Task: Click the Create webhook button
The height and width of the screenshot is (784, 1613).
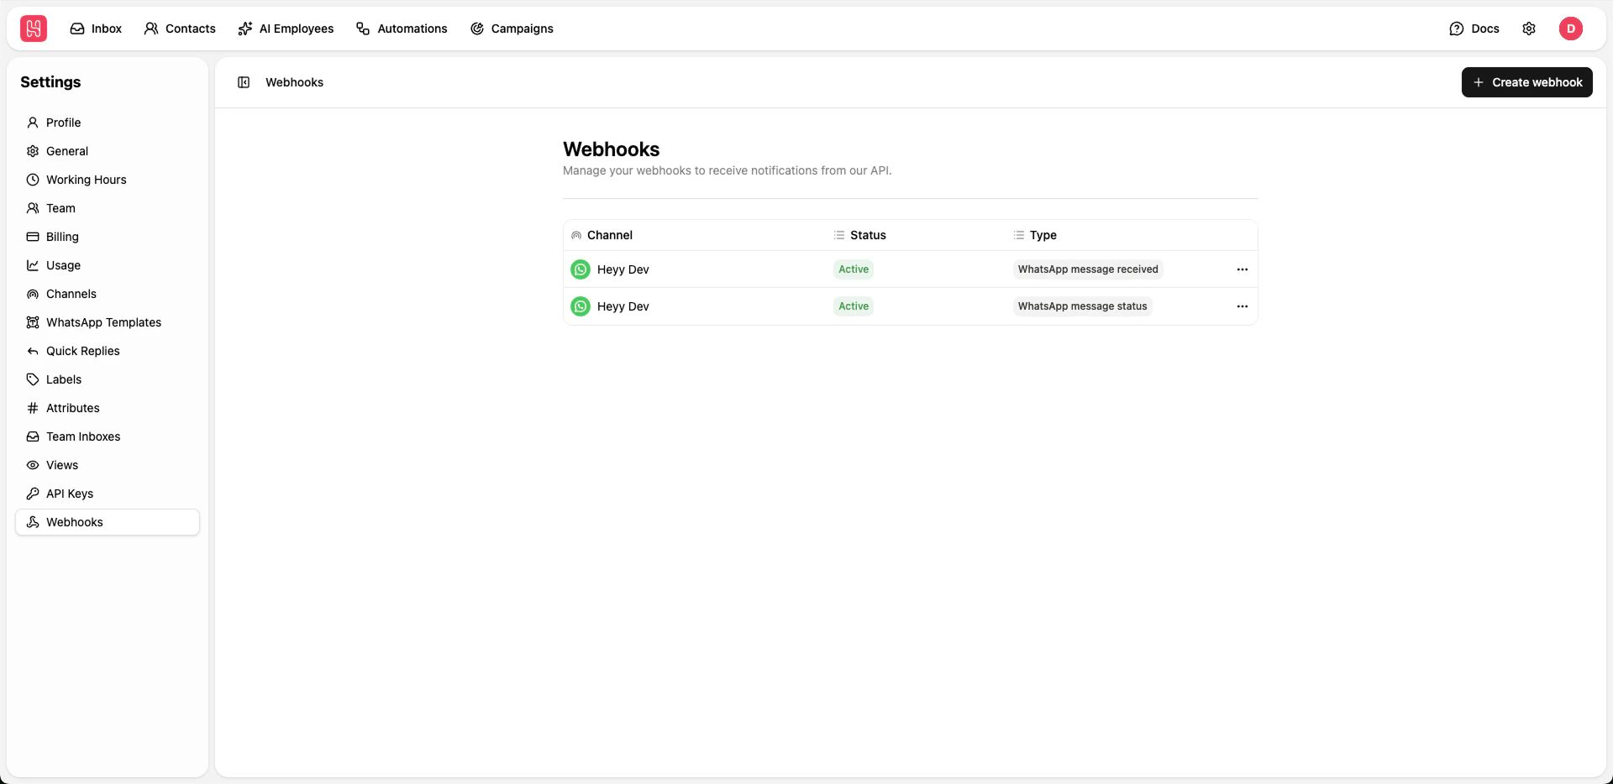Action: [x=1527, y=82]
